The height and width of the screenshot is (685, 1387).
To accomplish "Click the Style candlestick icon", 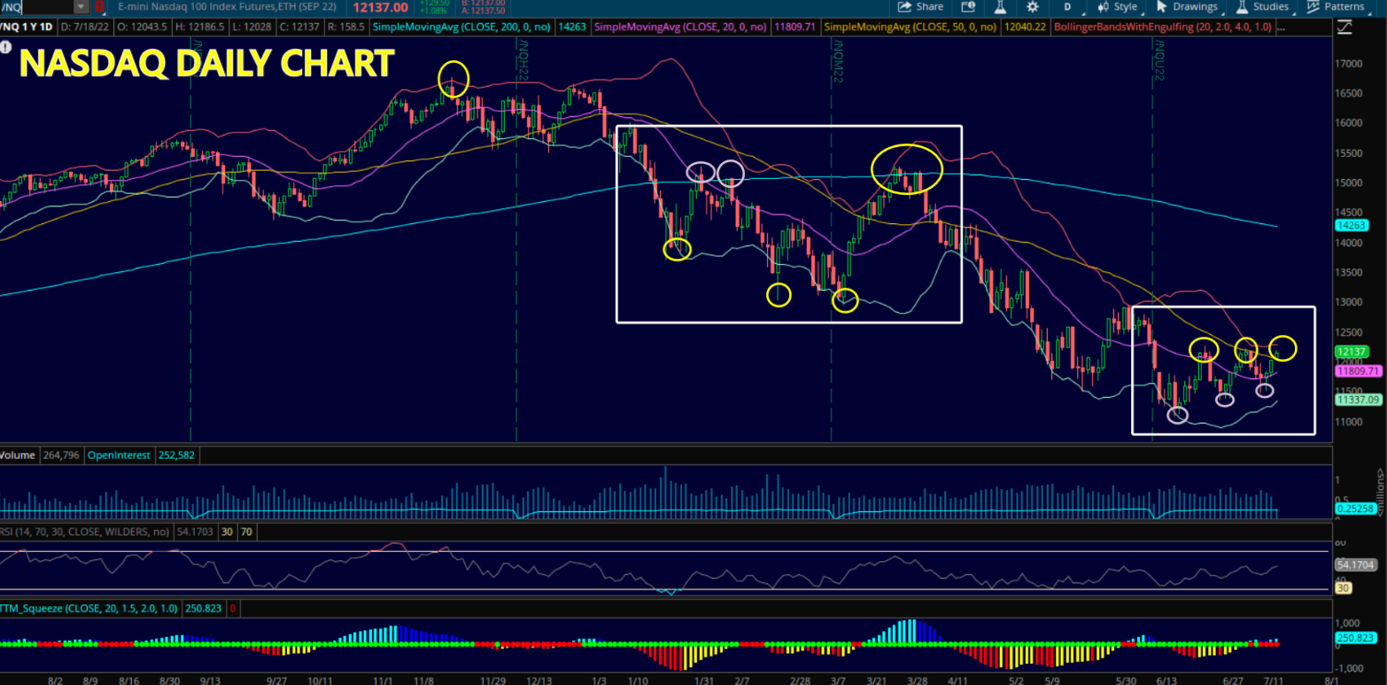I will (1104, 6).
